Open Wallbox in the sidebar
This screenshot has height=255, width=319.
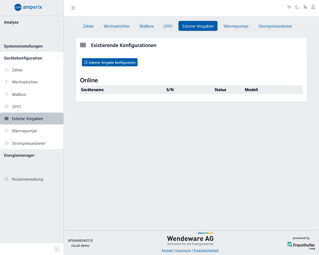coord(19,95)
